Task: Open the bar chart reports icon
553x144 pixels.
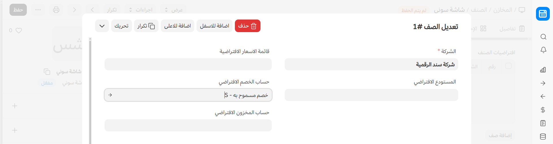Action: pos(543,70)
